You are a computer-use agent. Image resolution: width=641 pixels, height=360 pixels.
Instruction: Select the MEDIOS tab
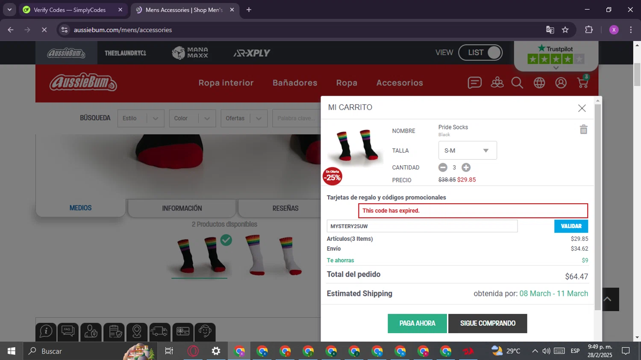tap(80, 208)
